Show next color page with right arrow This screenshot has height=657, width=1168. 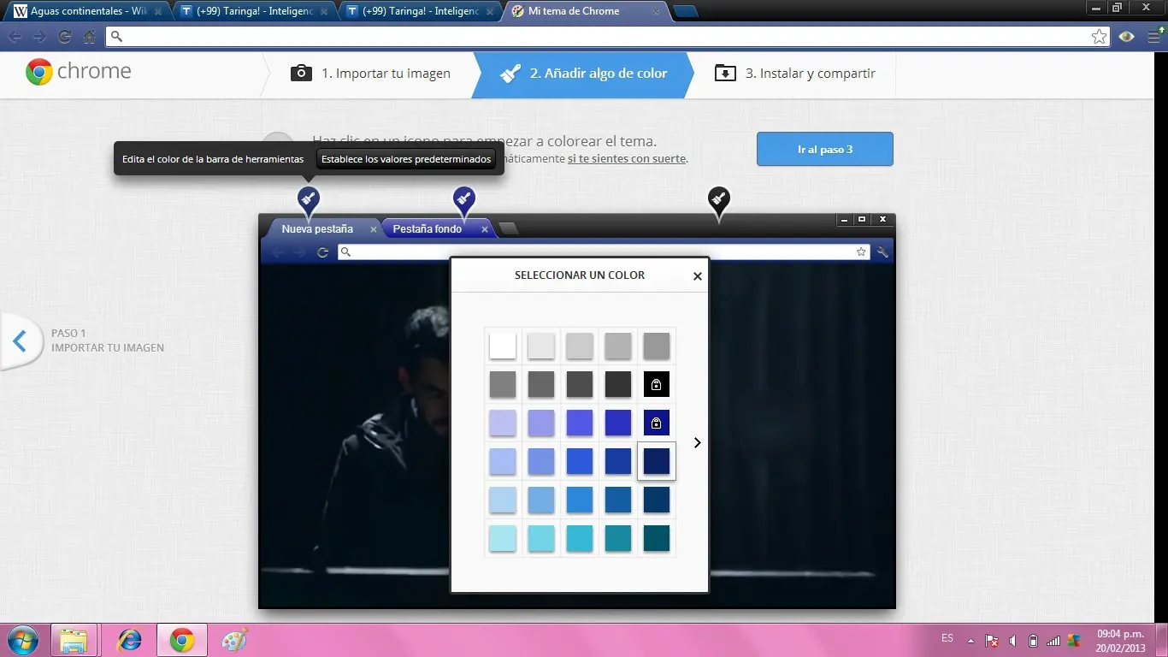pos(698,443)
